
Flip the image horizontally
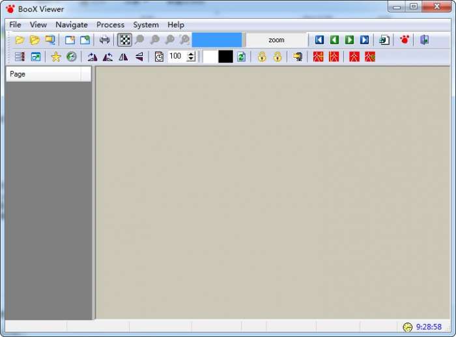(x=123, y=57)
